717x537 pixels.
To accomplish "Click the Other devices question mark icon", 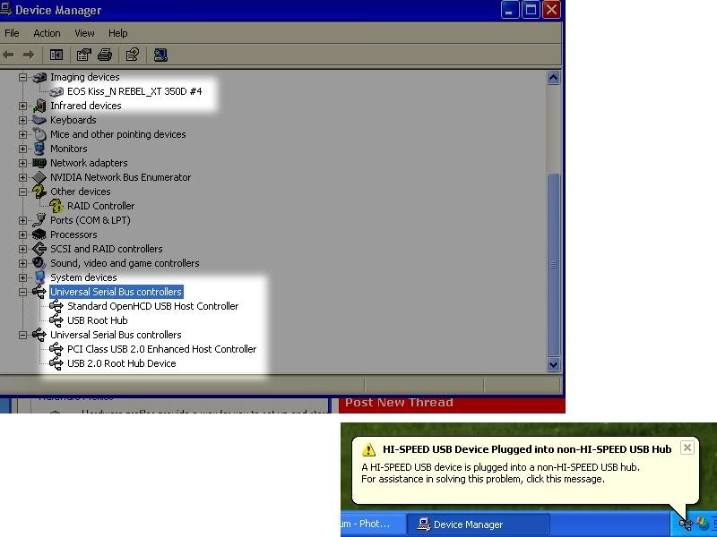I will pos(39,192).
